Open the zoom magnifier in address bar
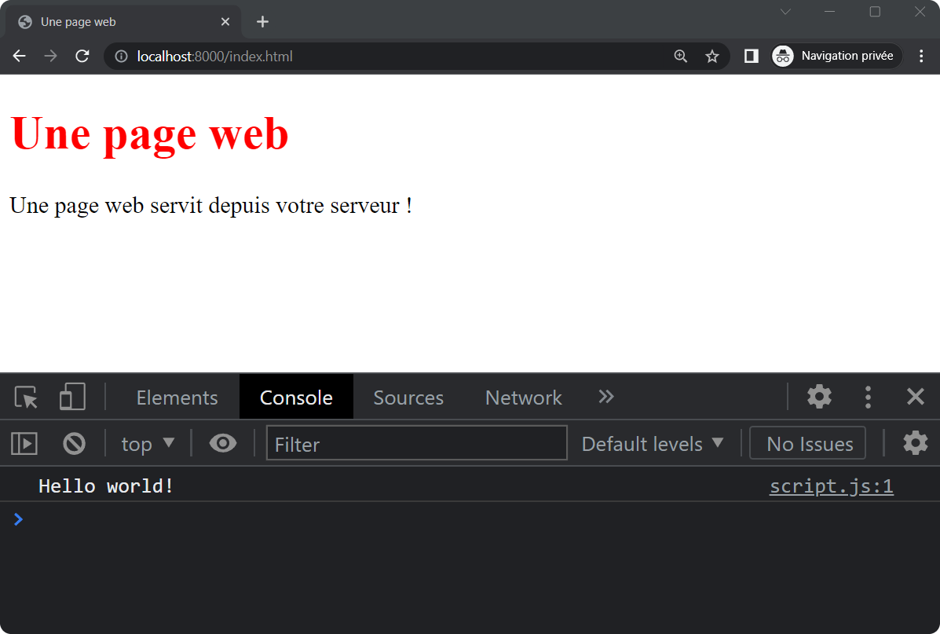940x634 pixels. 680,57
